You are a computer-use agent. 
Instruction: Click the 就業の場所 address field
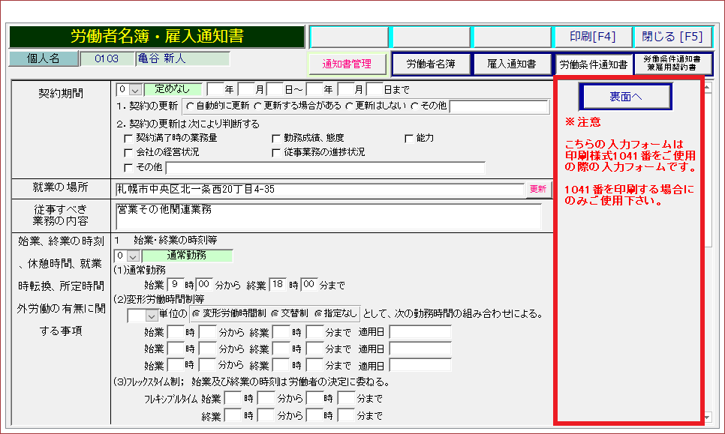[319, 190]
